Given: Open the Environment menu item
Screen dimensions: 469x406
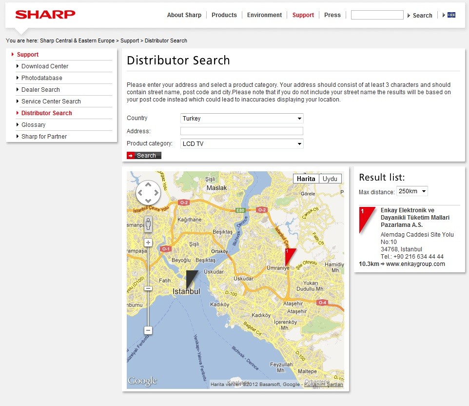Looking at the screenshot, I should pos(264,15).
